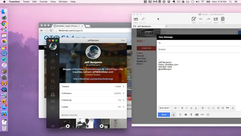Click the To recipient field

coord(199,43)
